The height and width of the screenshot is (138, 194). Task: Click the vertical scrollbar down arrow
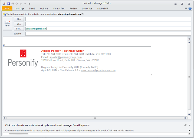tap(189, 115)
